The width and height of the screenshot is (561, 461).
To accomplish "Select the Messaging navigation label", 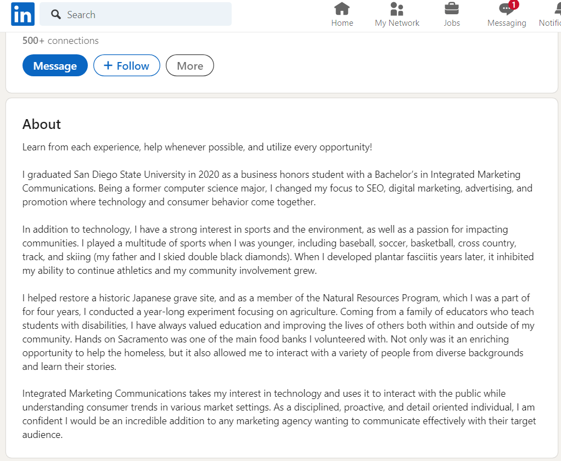I will pyautogui.click(x=507, y=23).
